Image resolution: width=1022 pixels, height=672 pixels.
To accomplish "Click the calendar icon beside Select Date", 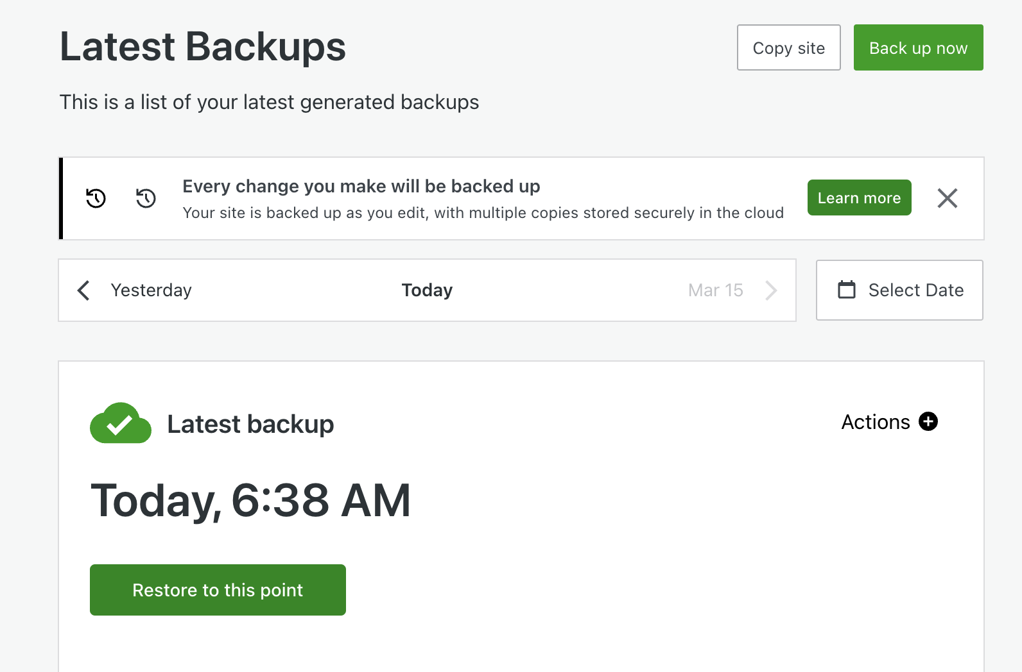I will click(x=846, y=290).
